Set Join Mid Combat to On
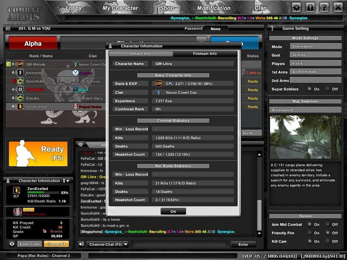The width and height of the screenshot is (347, 260). pos(309,224)
